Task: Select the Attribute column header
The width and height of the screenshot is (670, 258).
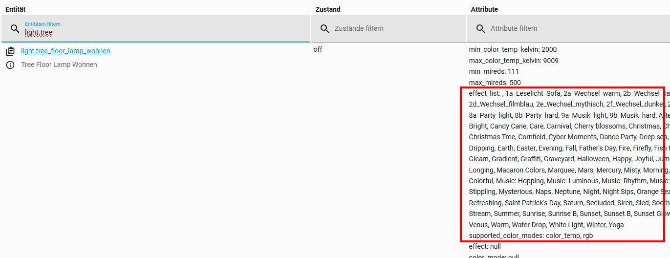Action: [484, 9]
